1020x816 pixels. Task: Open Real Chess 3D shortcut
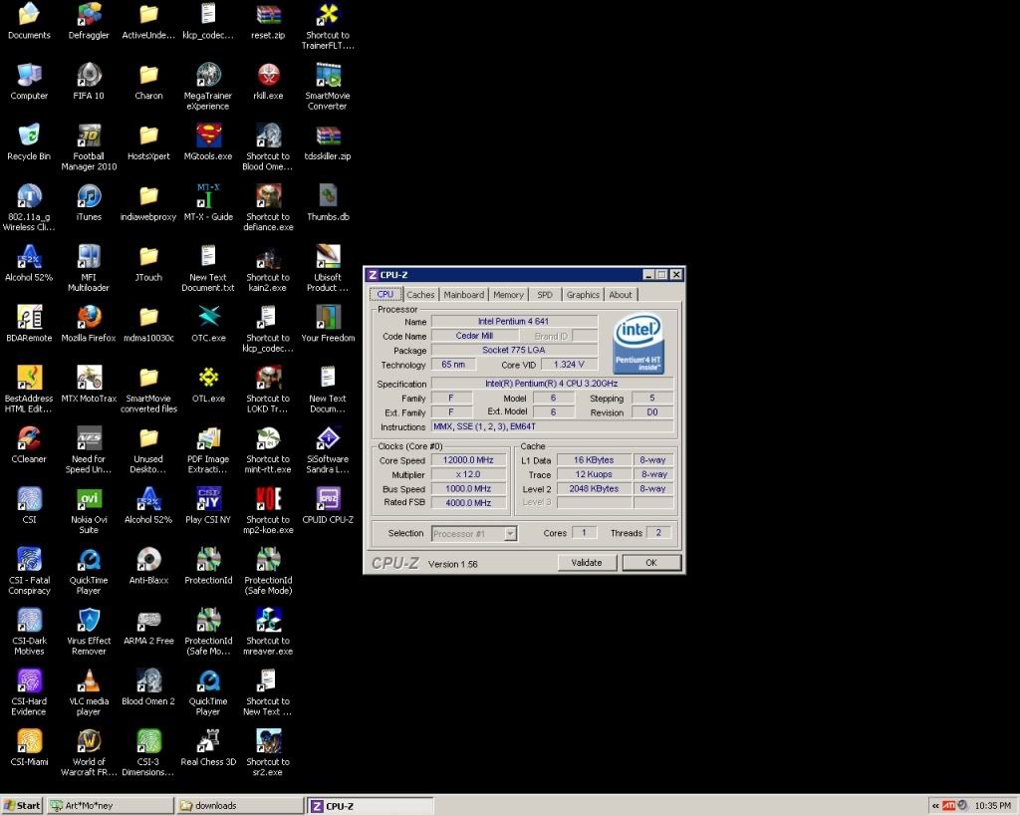[208, 741]
